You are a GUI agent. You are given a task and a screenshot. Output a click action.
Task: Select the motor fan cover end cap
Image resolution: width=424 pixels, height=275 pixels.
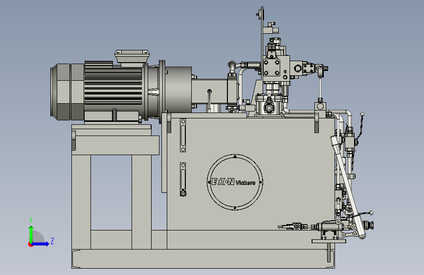tap(67, 92)
